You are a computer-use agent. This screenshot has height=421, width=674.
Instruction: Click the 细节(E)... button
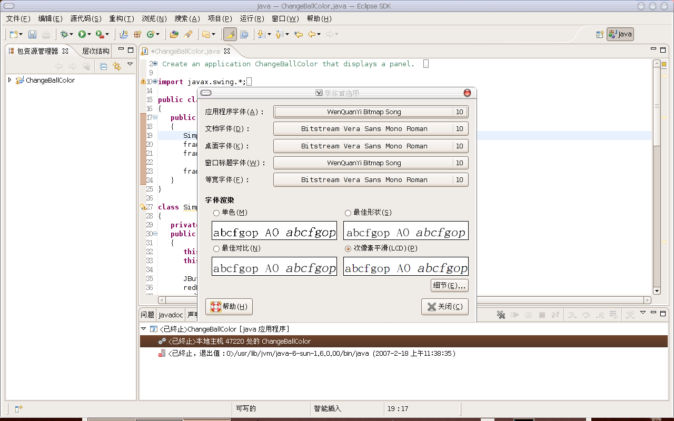click(449, 286)
